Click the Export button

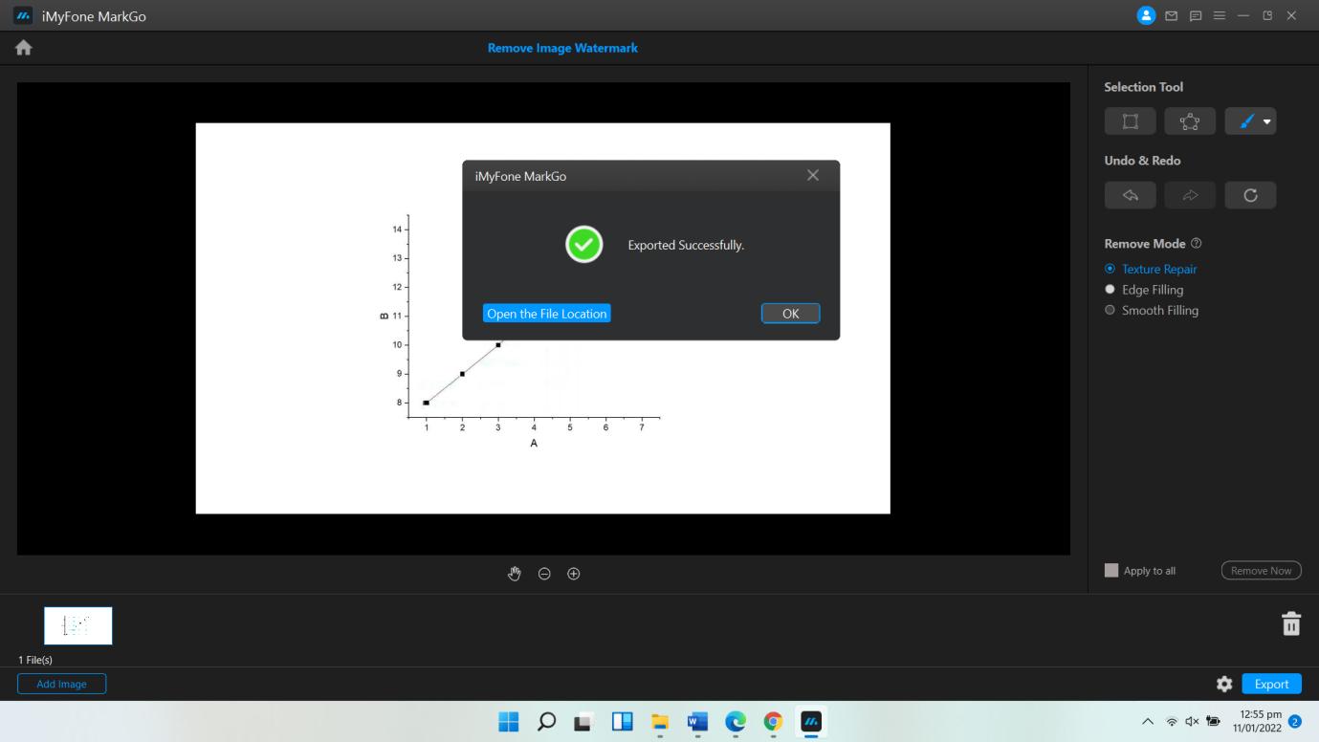(x=1271, y=684)
